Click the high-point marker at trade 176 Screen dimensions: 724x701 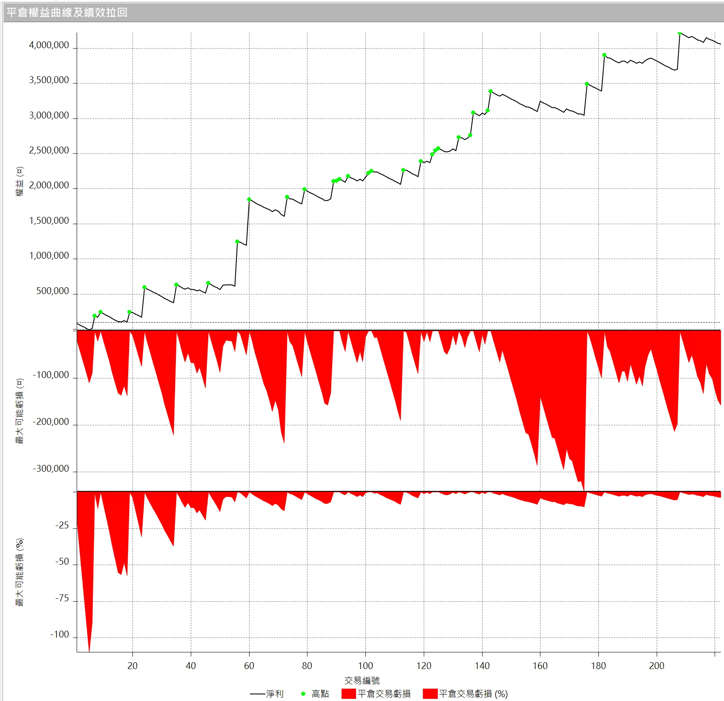click(587, 84)
